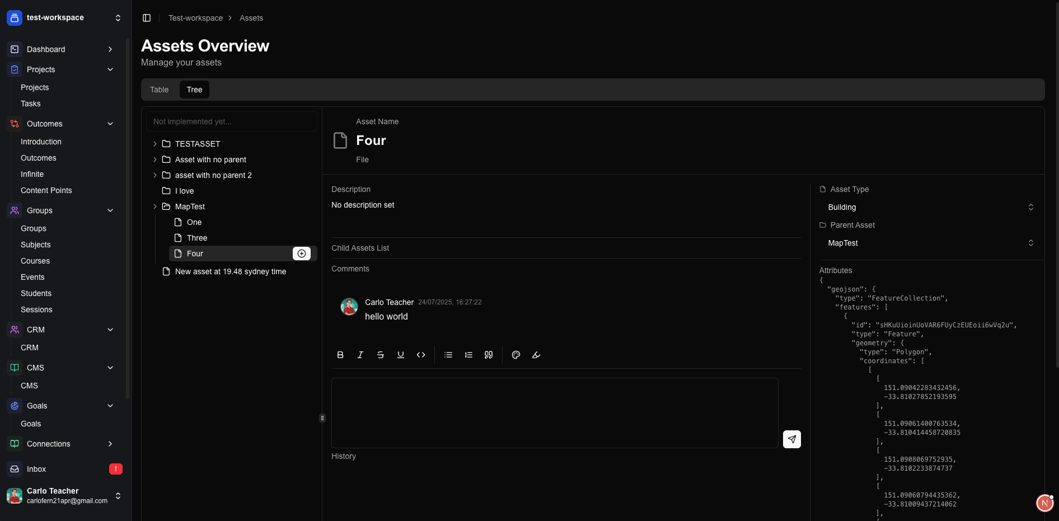Expand the TESTASSET folder
The image size is (1059, 521).
(155, 144)
